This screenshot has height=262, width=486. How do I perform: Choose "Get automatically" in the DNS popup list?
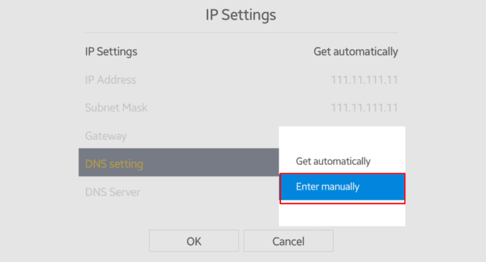(333, 161)
